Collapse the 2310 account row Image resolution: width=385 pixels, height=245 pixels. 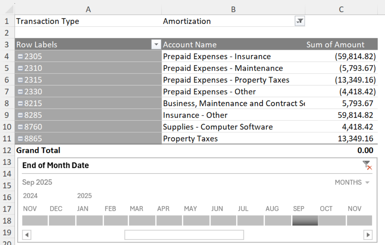(20, 68)
